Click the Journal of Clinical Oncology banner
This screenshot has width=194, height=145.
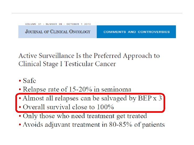click(x=58, y=32)
